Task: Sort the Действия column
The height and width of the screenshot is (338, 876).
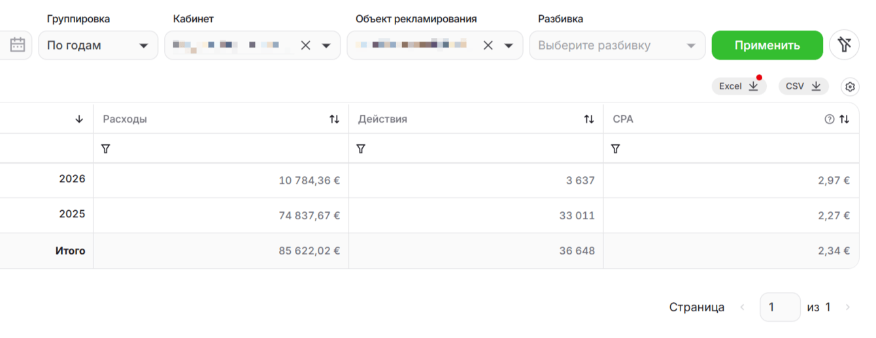Action: (x=589, y=119)
